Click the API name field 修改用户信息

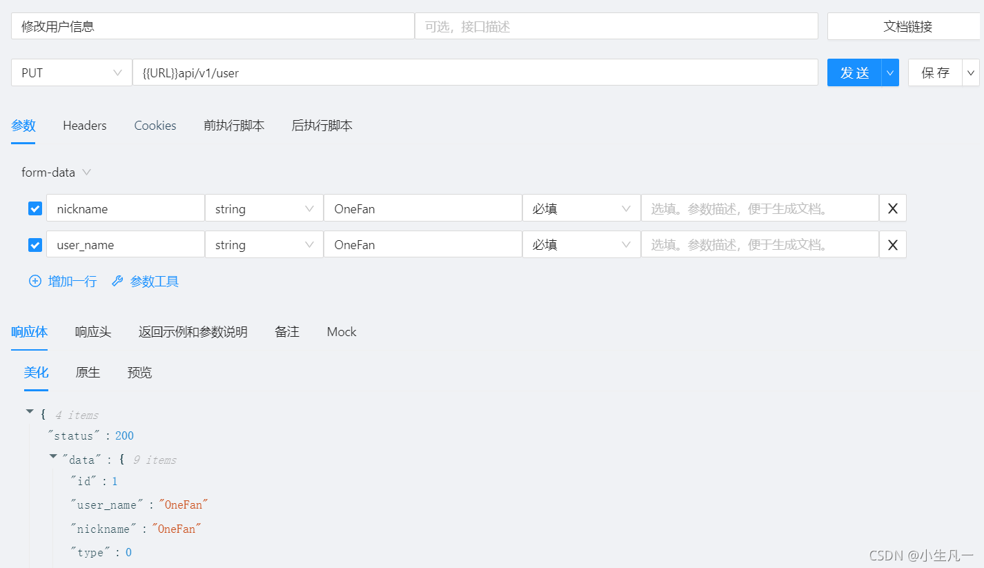point(213,26)
